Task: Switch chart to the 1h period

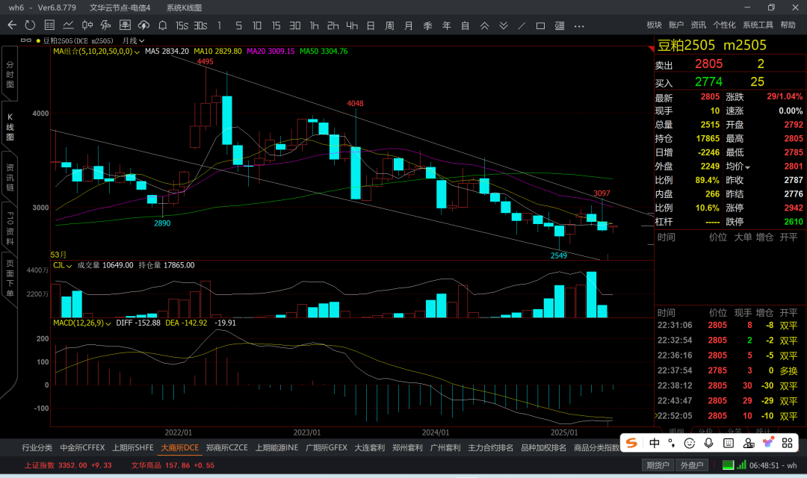Action: pyautogui.click(x=314, y=25)
